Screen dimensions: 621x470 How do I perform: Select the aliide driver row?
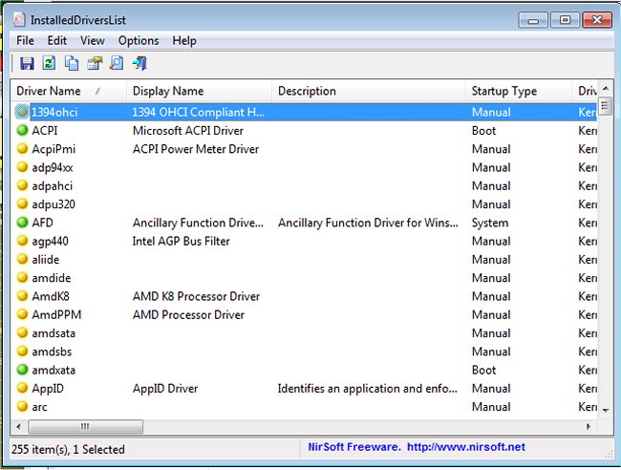(304, 259)
